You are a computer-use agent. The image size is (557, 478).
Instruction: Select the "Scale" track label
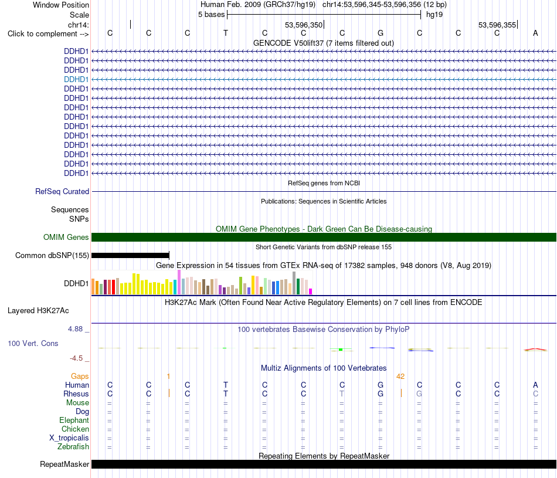pyautogui.click(x=79, y=15)
